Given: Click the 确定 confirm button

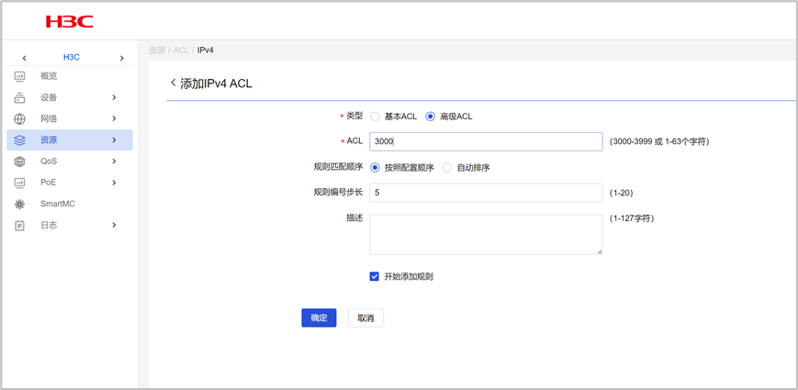Looking at the screenshot, I should coord(319,318).
